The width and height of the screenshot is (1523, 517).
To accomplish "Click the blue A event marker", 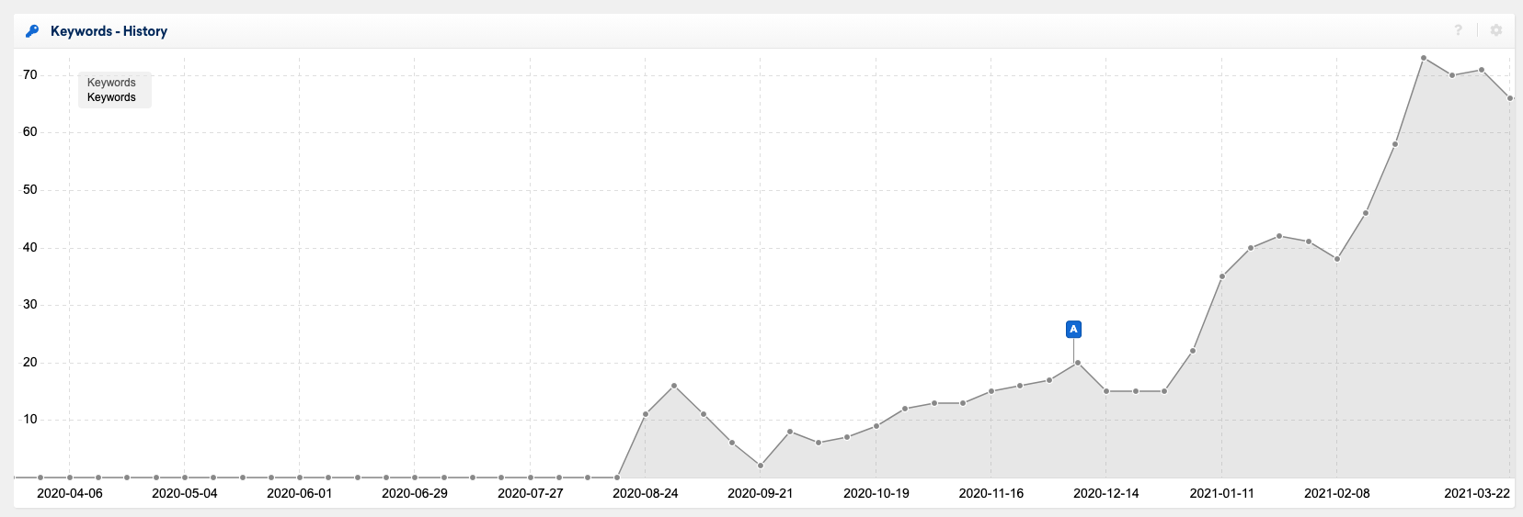I will 1073,329.
